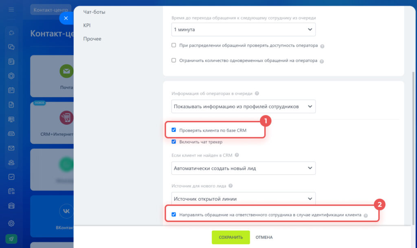Uncheck Проверять клиента по базе CRM

coord(174,130)
